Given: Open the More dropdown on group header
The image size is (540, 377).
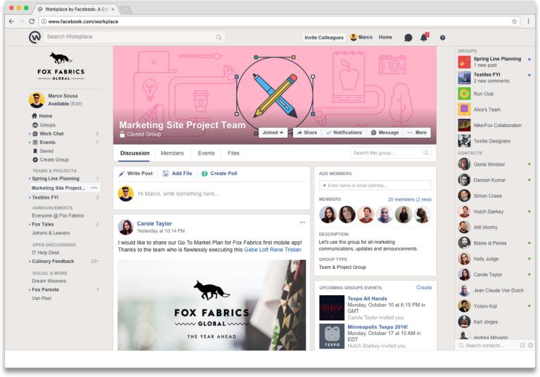Looking at the screenshot, I should [417, 132].
